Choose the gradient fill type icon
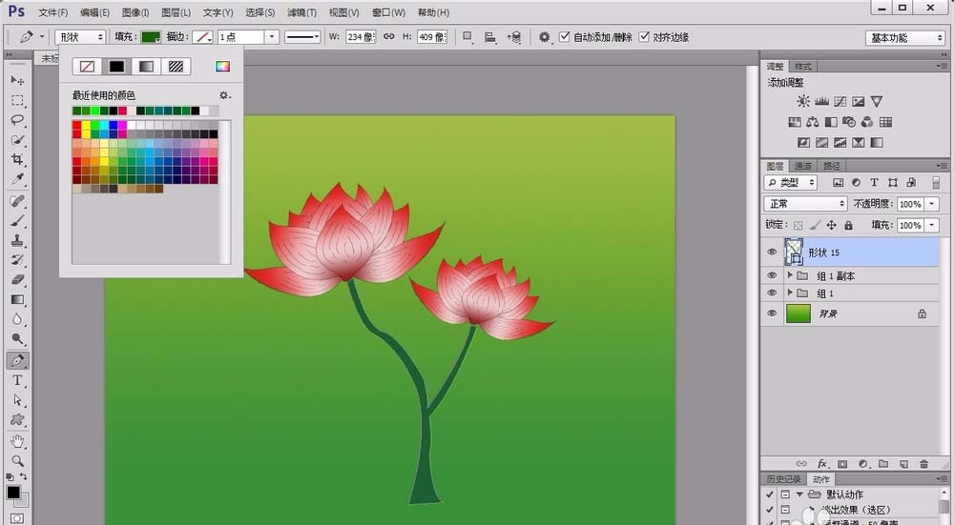This screenshot has height=525, width=954. [145, 67]
